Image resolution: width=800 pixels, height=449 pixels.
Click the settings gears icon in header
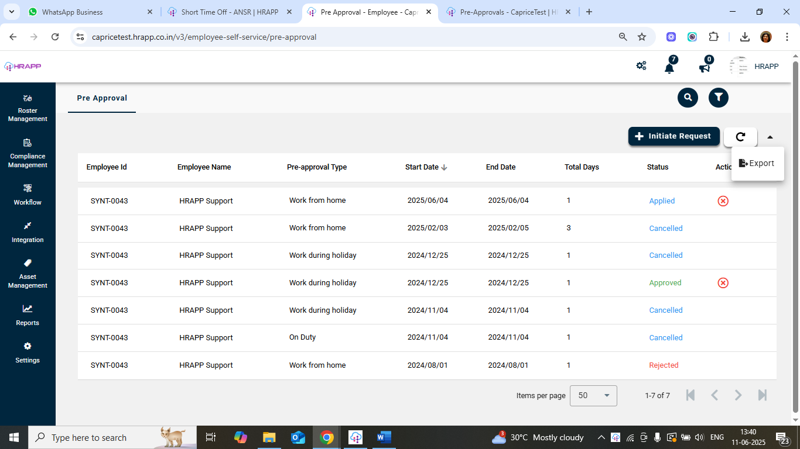pyautogui.click(x=641, y=66)
